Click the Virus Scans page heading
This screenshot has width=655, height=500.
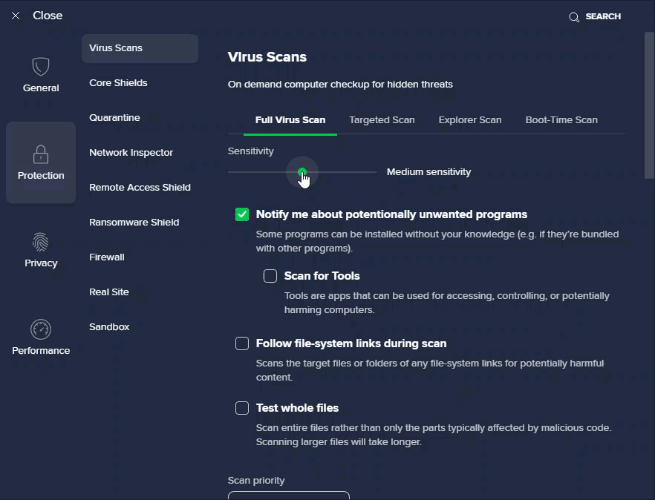(x=267, y=57)
